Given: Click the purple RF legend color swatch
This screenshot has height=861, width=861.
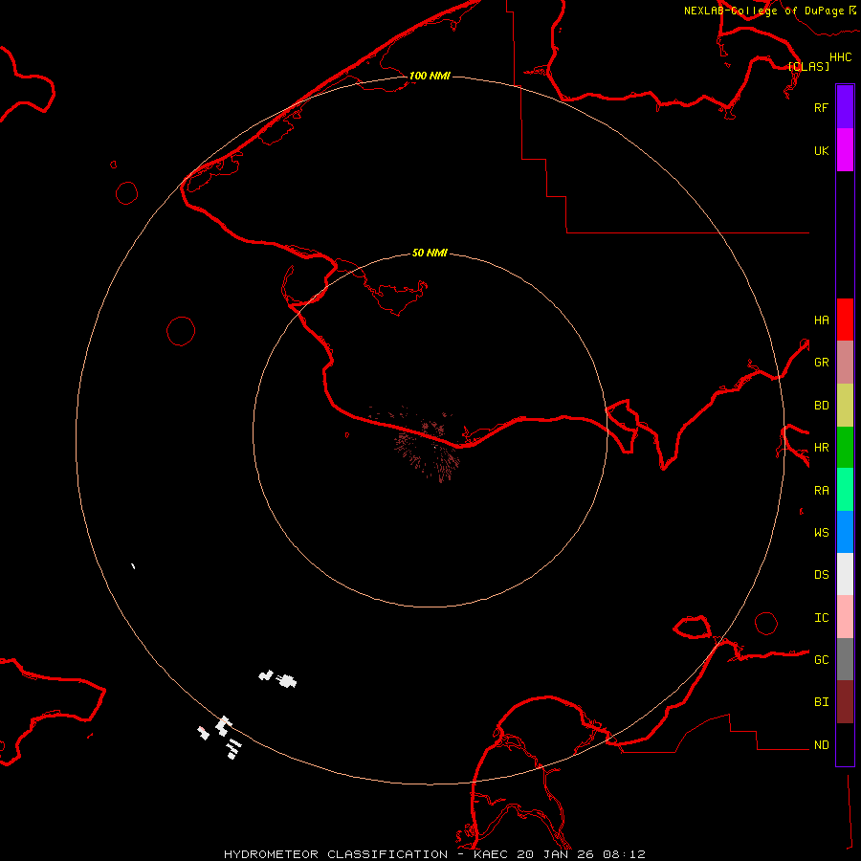Looking at the screenshot, I should pos(845,107).
